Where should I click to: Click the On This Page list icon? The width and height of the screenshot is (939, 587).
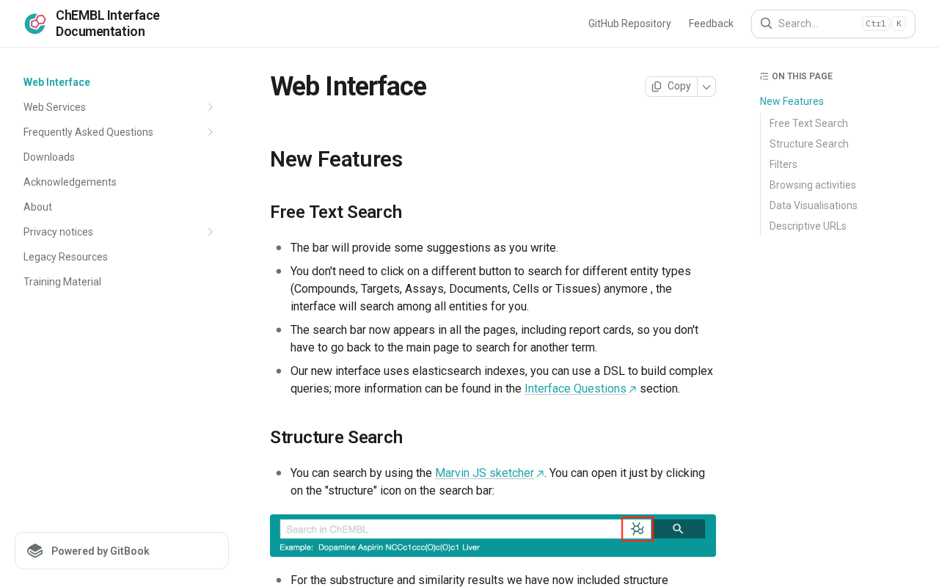click(x=764, y=76)
